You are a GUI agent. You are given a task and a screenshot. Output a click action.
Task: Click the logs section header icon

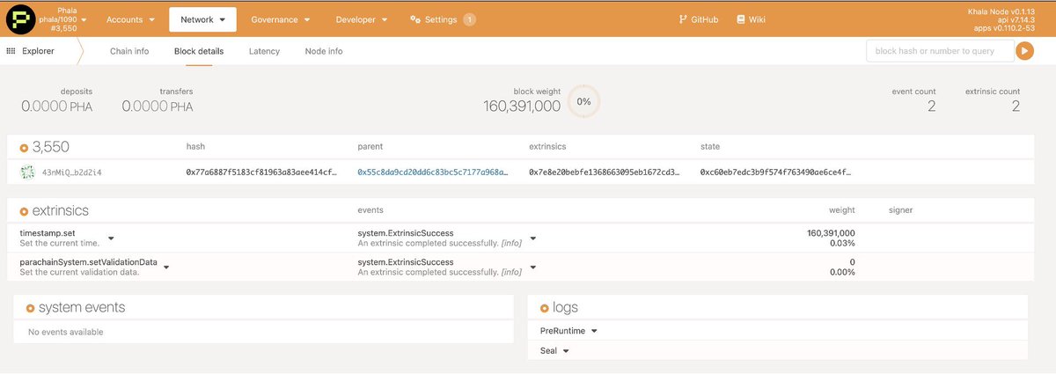pyautogui.click(x=545, y=308)
